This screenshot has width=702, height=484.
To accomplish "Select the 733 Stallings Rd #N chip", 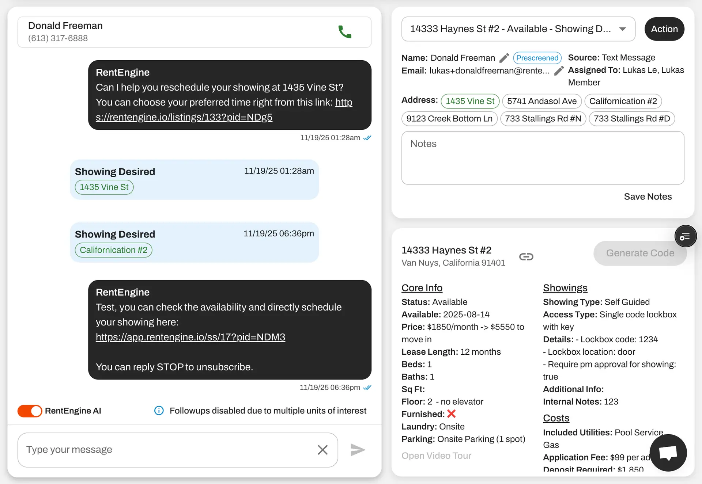I will pos(543,118).
